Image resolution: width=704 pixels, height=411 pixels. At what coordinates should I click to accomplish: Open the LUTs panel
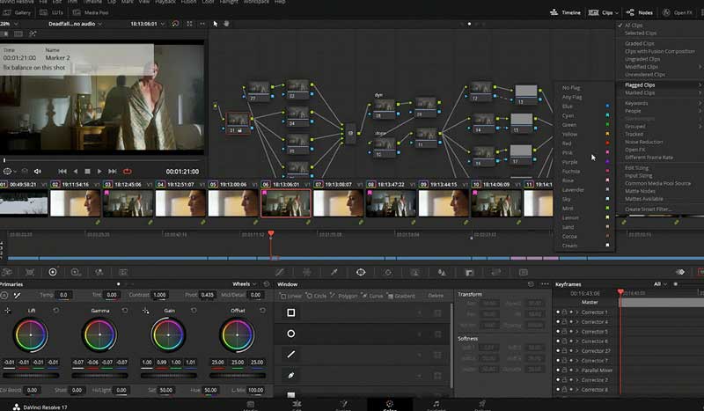point(52,12)
